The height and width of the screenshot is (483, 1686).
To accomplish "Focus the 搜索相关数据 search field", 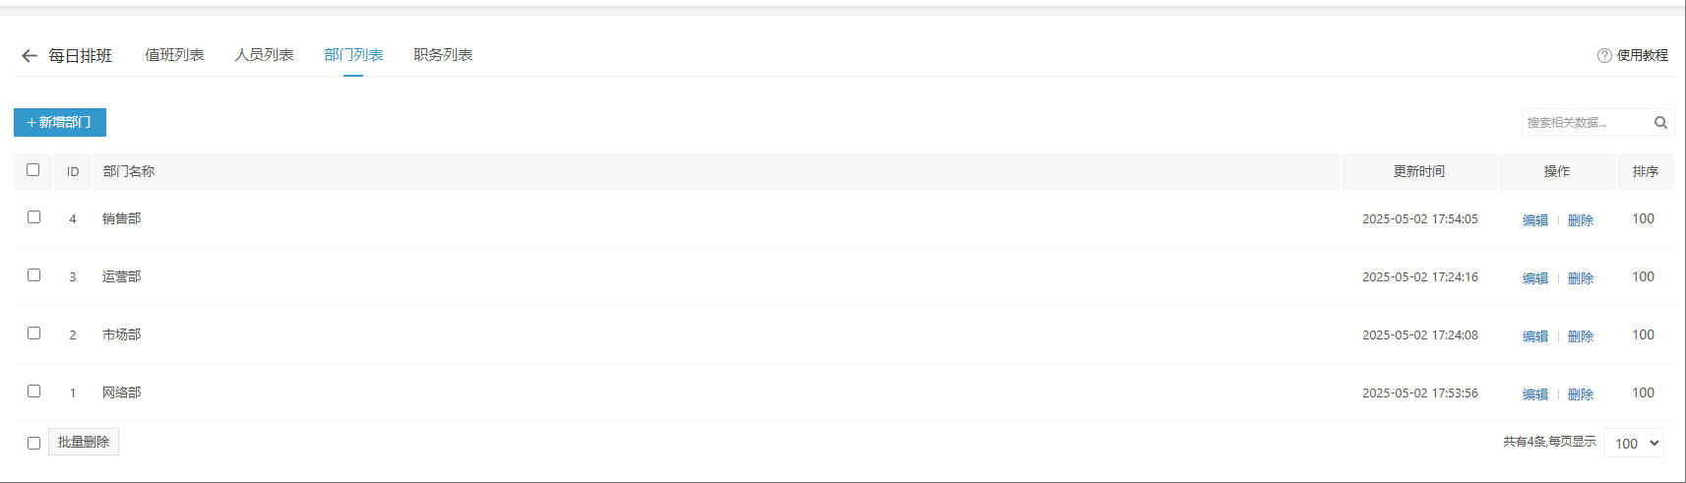I will [1585, 122].
